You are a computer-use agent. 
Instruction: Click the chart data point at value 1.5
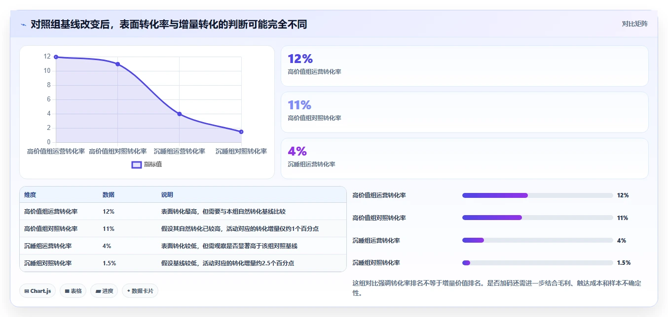[x=241, y=132]
